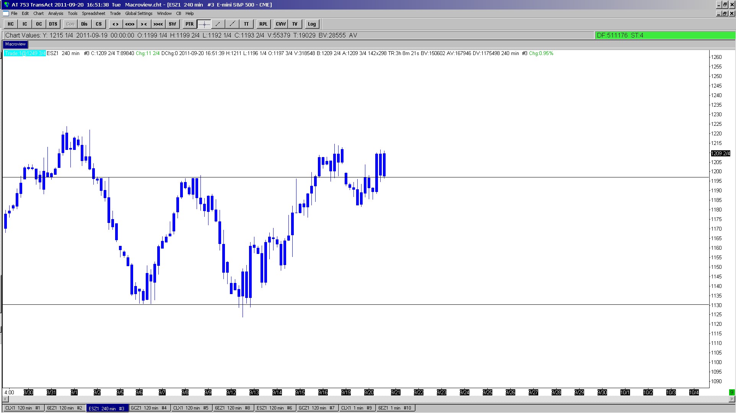Toggle the Log scale button
736x413 pixels.
pyautogui.click(x=312, y=24)
